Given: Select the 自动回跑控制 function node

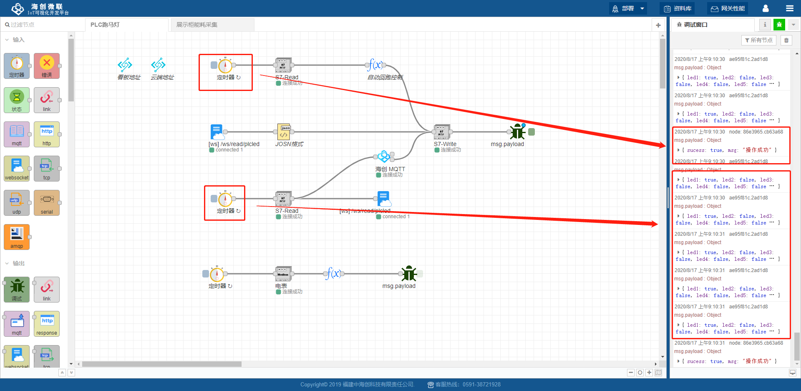Looking at the screenshot, I should coord(375,65).
